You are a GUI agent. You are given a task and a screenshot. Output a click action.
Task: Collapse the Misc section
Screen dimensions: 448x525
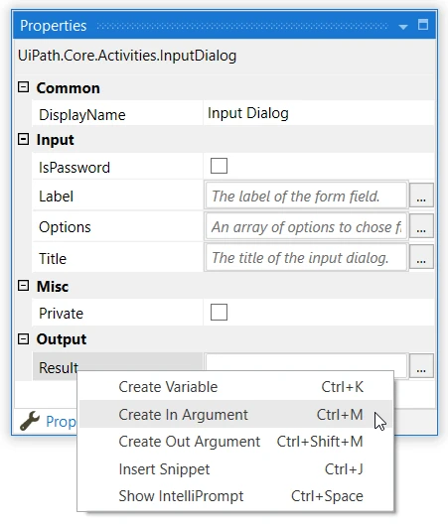(x=23, y=286)
